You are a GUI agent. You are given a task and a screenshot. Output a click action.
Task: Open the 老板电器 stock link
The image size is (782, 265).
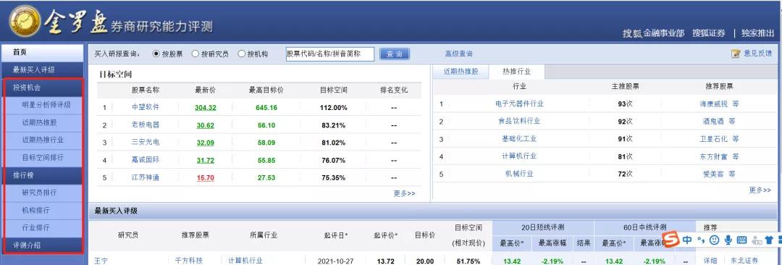click(146, 125)
